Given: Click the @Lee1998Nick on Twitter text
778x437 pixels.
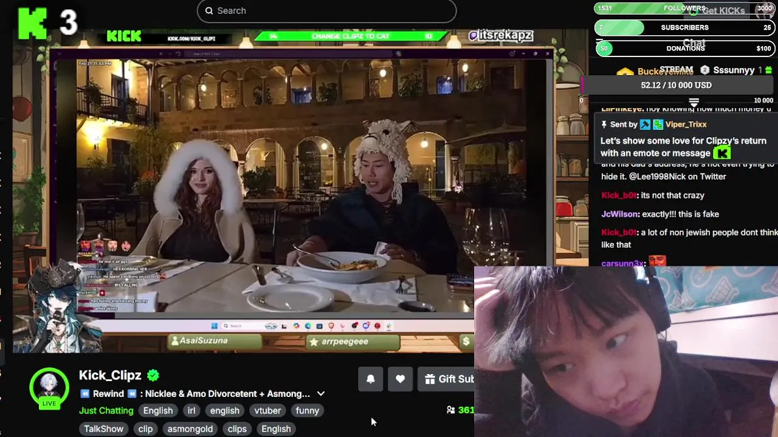Looking at the screenshot, I should (x=678, y=177).
